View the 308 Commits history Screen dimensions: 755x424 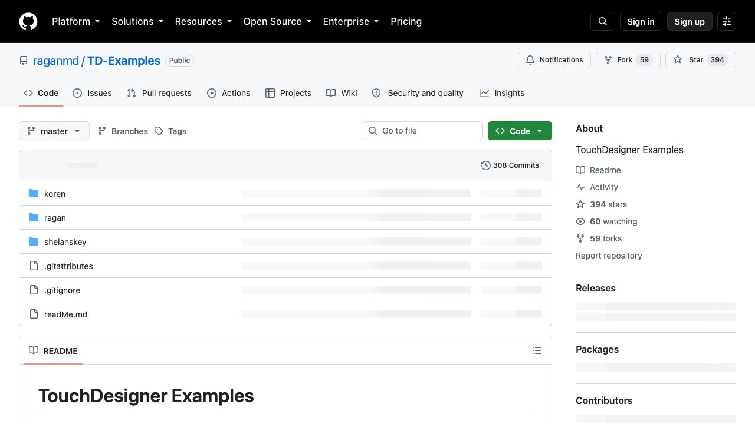[x=510, y=165]
